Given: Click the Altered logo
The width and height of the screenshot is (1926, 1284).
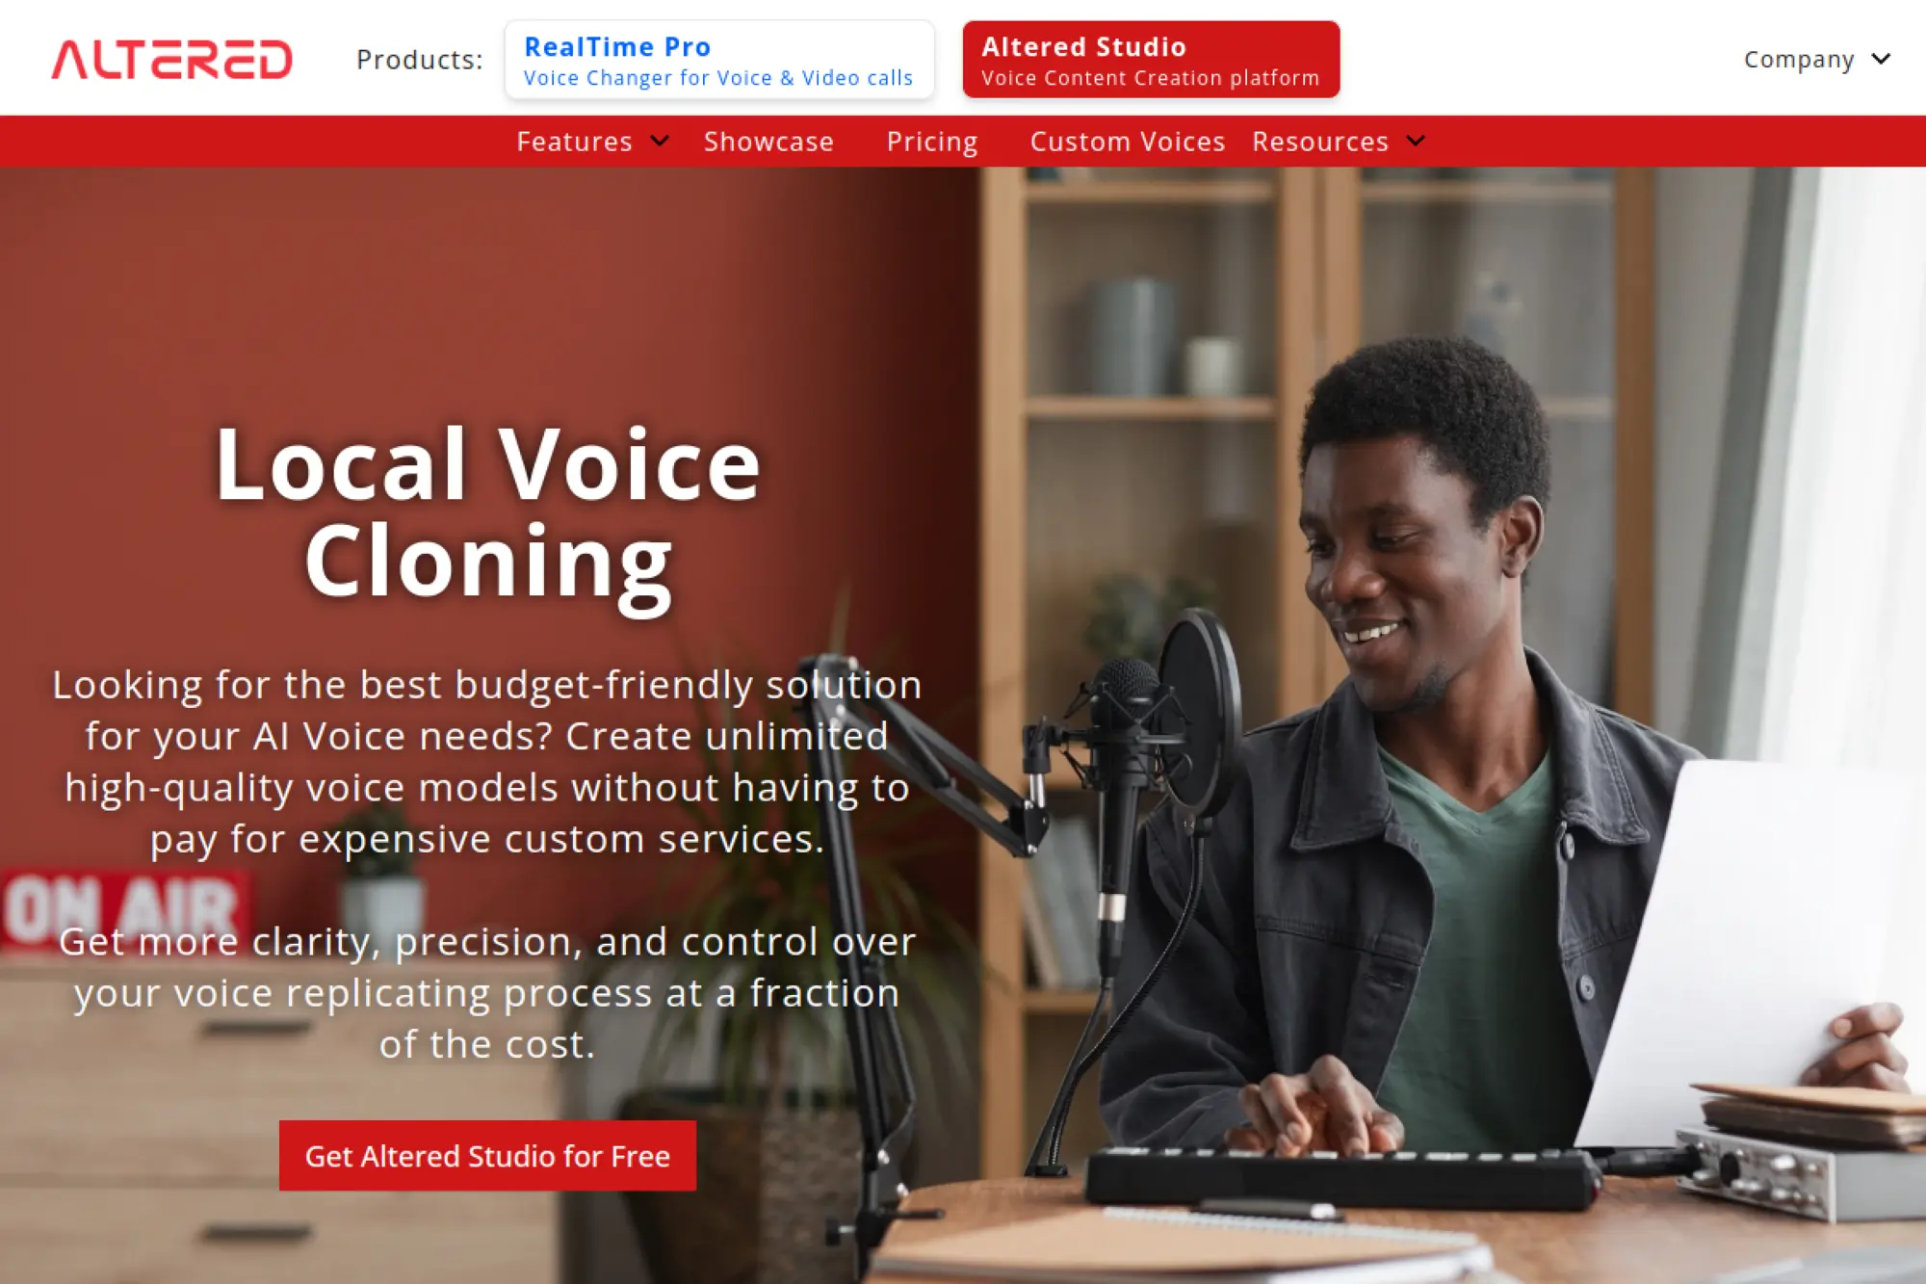Looking at the screenshot, I should point(171,60).
